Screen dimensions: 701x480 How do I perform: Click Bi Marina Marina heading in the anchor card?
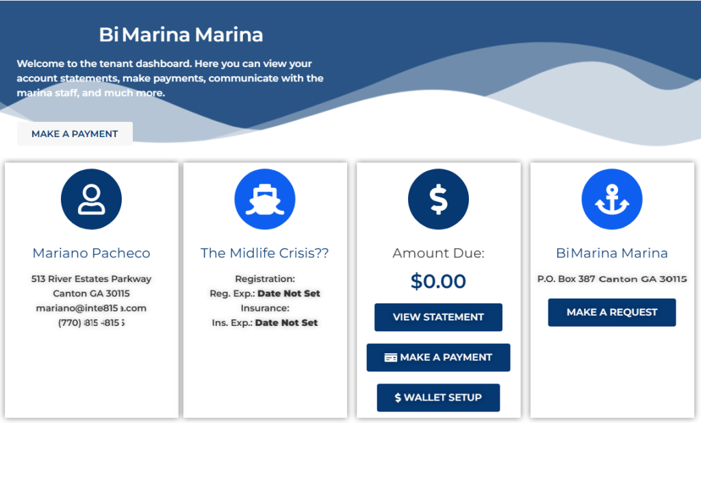point(611,253)
